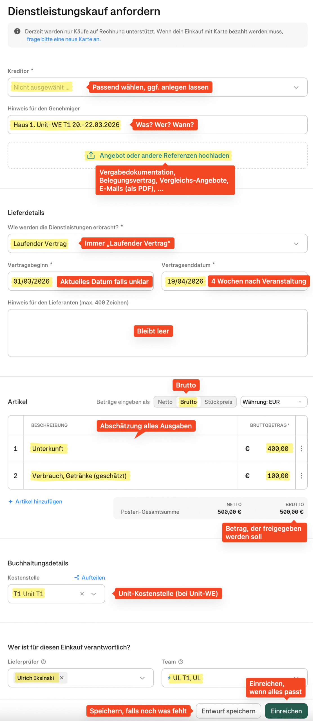Viewport: 313px width, 721px height.
Task: Expand the Kreditor dropdown
Action: click(x=296, y=87)
